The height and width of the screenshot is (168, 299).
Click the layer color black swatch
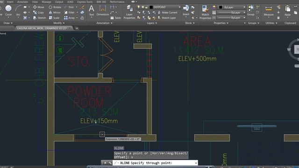click(x=151, y=7)
